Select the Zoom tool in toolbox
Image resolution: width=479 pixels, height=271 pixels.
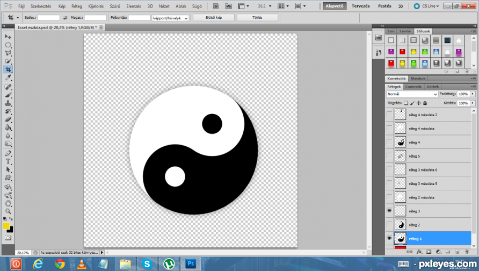tap(8, 211)
